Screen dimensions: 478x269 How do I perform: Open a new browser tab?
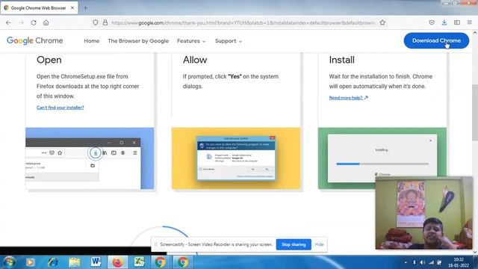pos(85,8)
